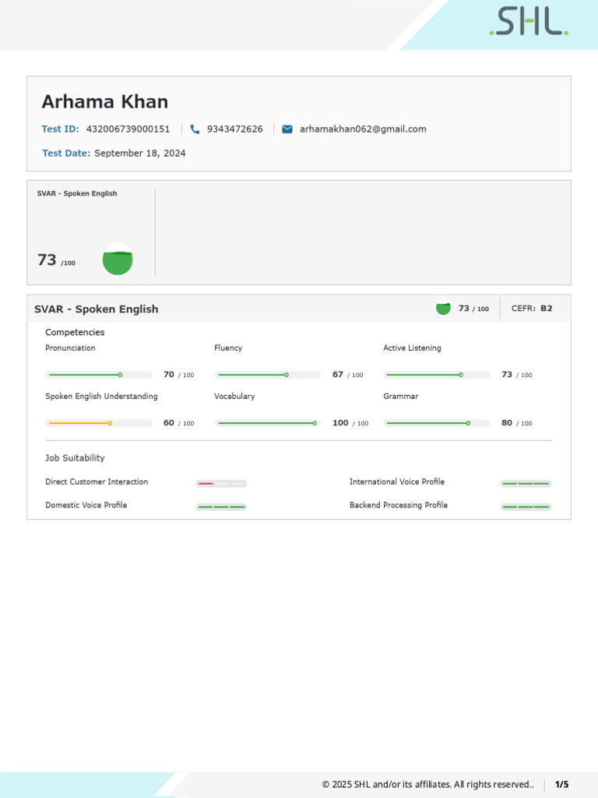The height and width of the screenshot is (798, 598).
Task: Click the Fluency score bar
Action: pyautogui.click(x=268, y=375)
